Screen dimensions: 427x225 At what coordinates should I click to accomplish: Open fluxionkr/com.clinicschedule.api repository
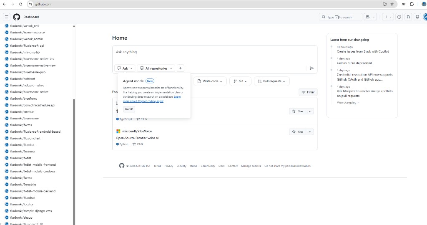coord(33,105)
